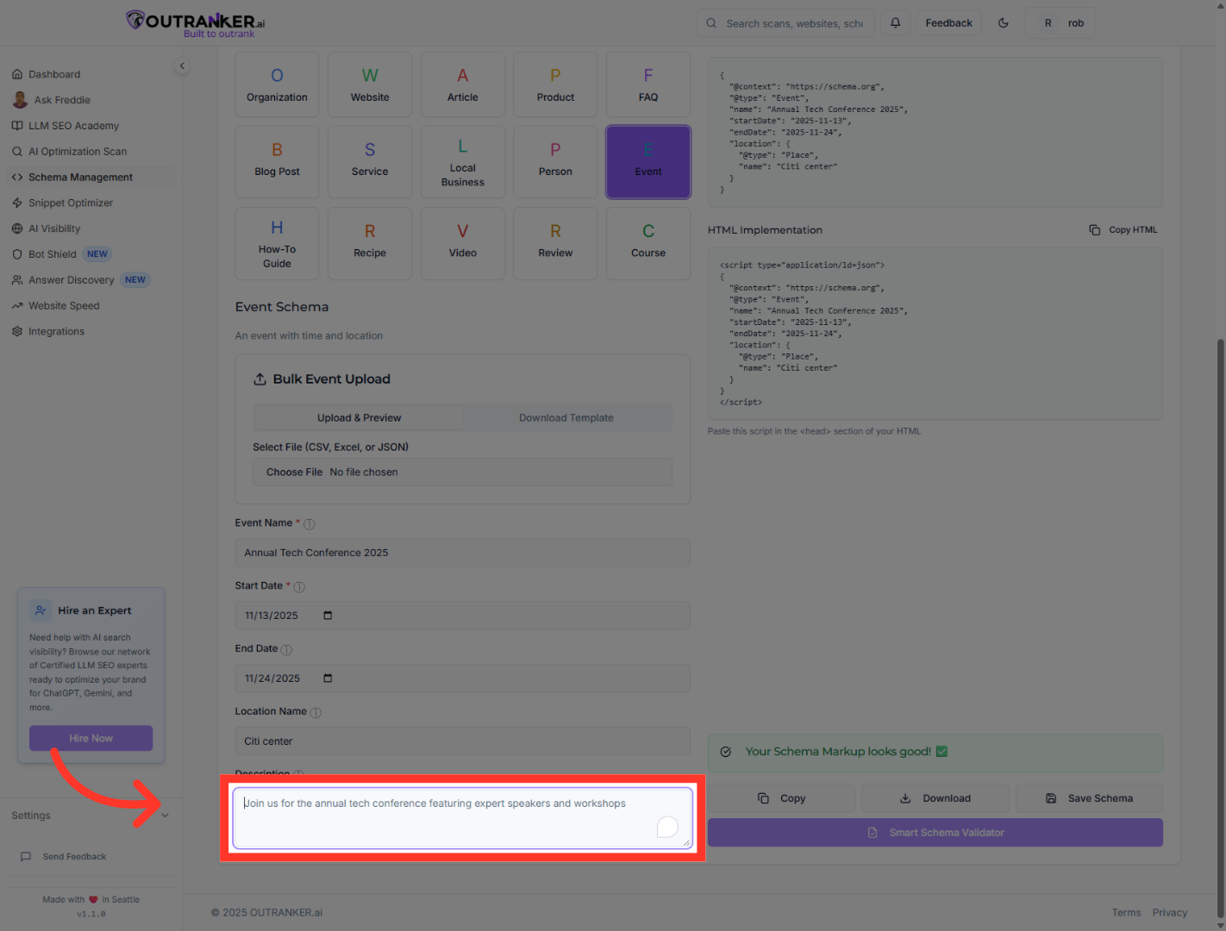The width and height of the screenshot is (1226, 931).
Task: Open Integrations via its gear icon
Action: (17, 332)
